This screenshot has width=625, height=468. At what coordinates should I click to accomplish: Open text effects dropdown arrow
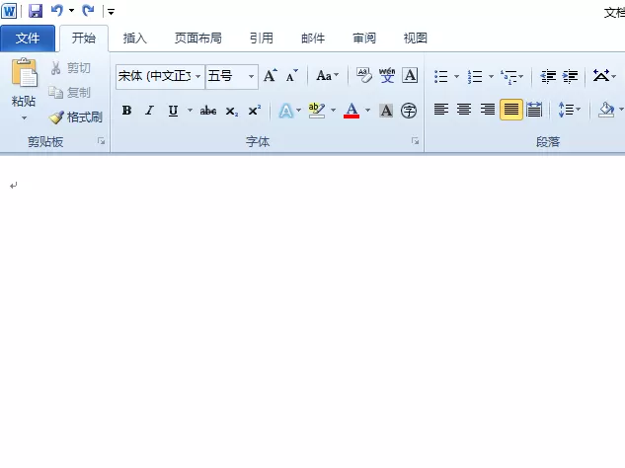pyautogui.click(x=299, y=111)
